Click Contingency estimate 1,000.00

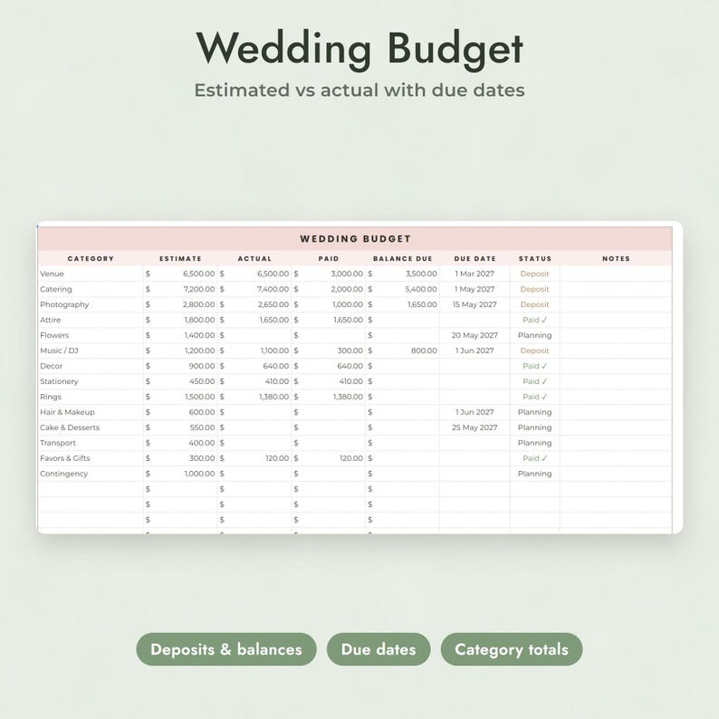coord(180,474)
